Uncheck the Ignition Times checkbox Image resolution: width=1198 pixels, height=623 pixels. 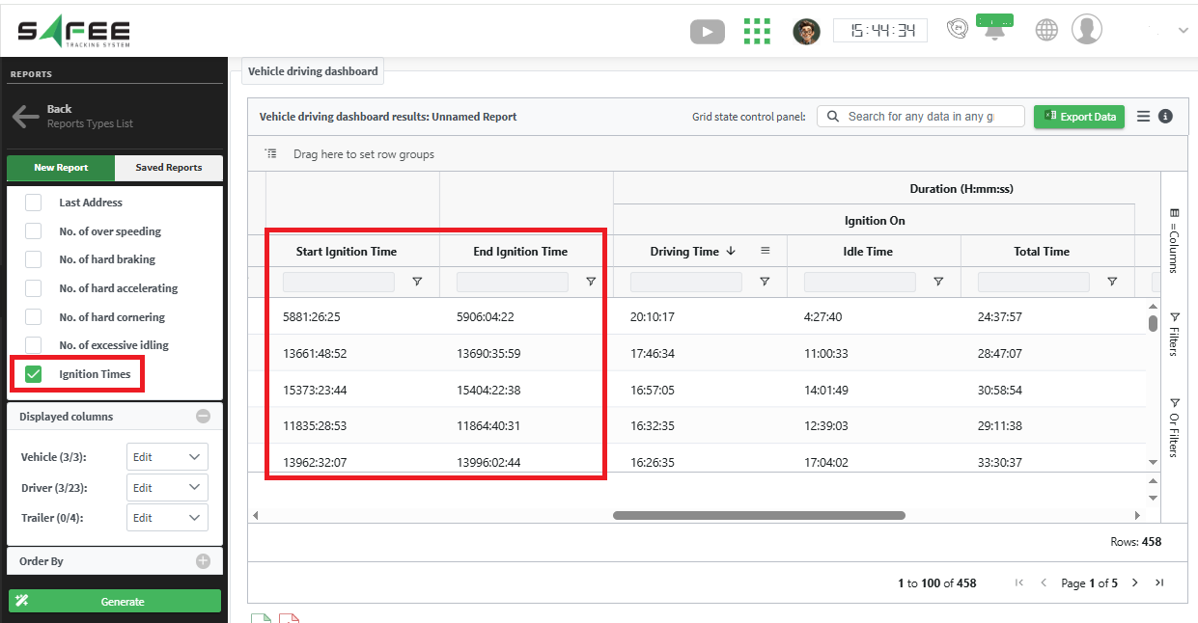[34, 374]
